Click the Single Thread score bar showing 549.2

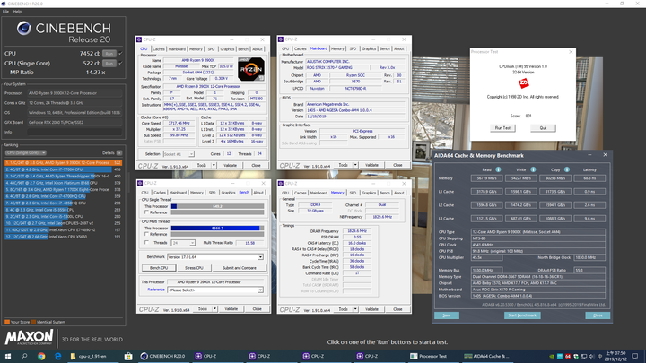coord(217,206)
